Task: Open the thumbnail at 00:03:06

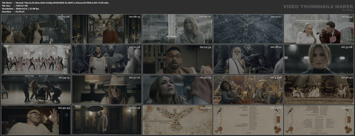Action: tap(36, 29)
